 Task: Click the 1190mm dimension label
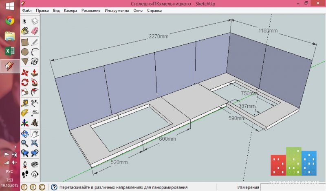(x=268, y=31)
